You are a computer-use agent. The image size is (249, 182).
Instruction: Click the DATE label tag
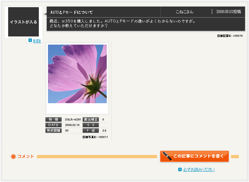click(54, 125)
